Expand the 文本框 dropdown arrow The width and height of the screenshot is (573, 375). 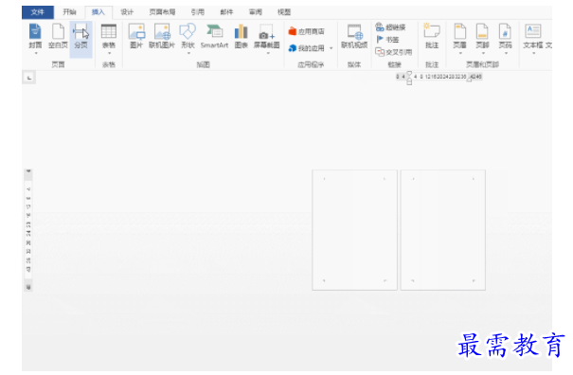pos(533,53)
